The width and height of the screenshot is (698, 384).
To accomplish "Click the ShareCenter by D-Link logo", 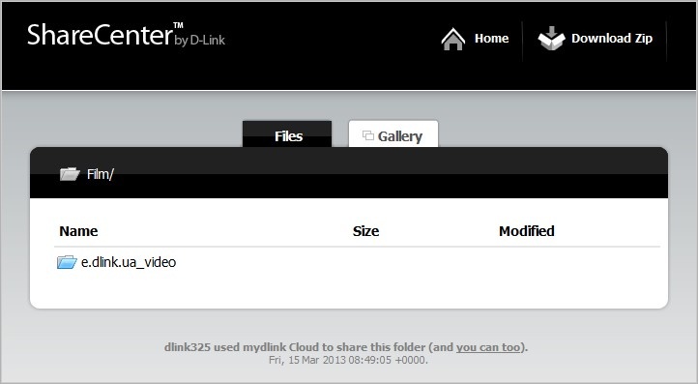I will click(126, 35).
